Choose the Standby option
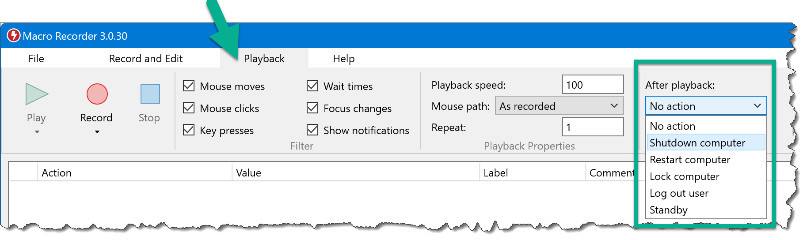Viewport: 807px width, 240px height. 669,210
